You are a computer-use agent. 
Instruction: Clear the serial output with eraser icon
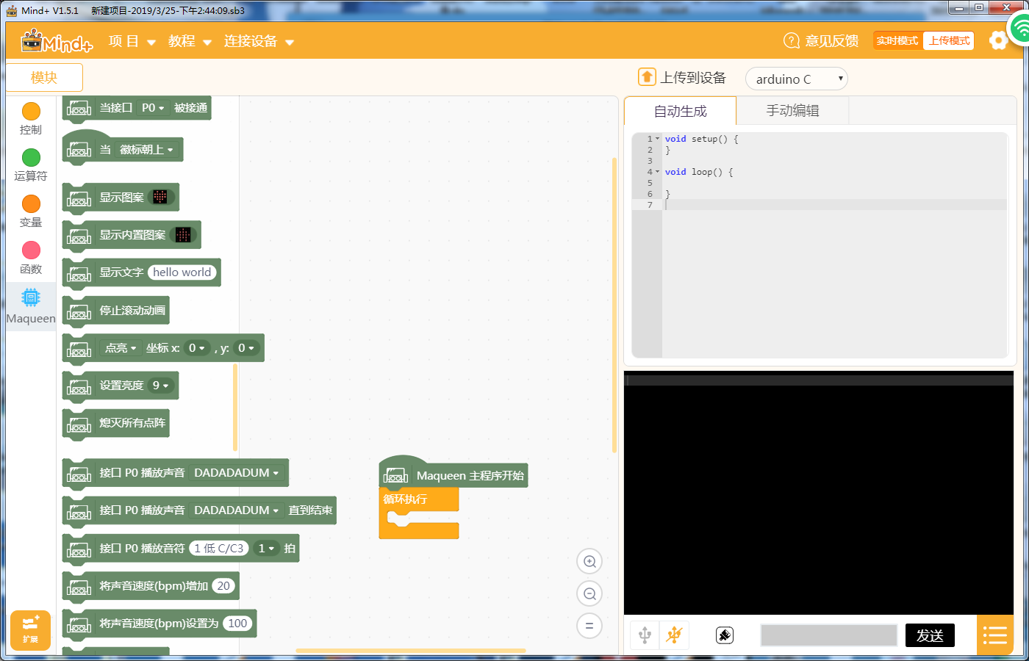tap(725, 635)
